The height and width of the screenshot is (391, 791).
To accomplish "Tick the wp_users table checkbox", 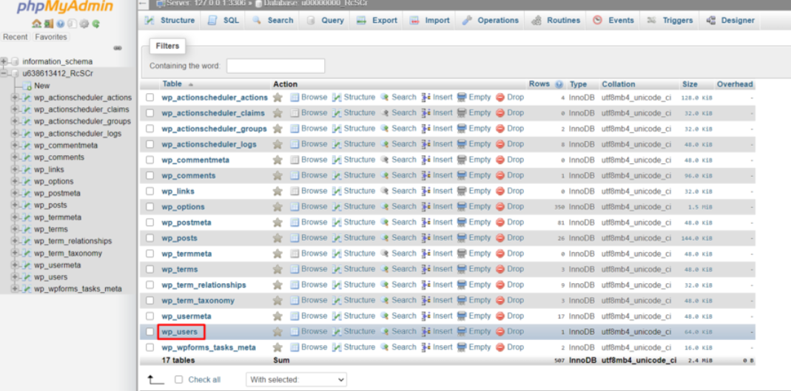I will 150,332.
